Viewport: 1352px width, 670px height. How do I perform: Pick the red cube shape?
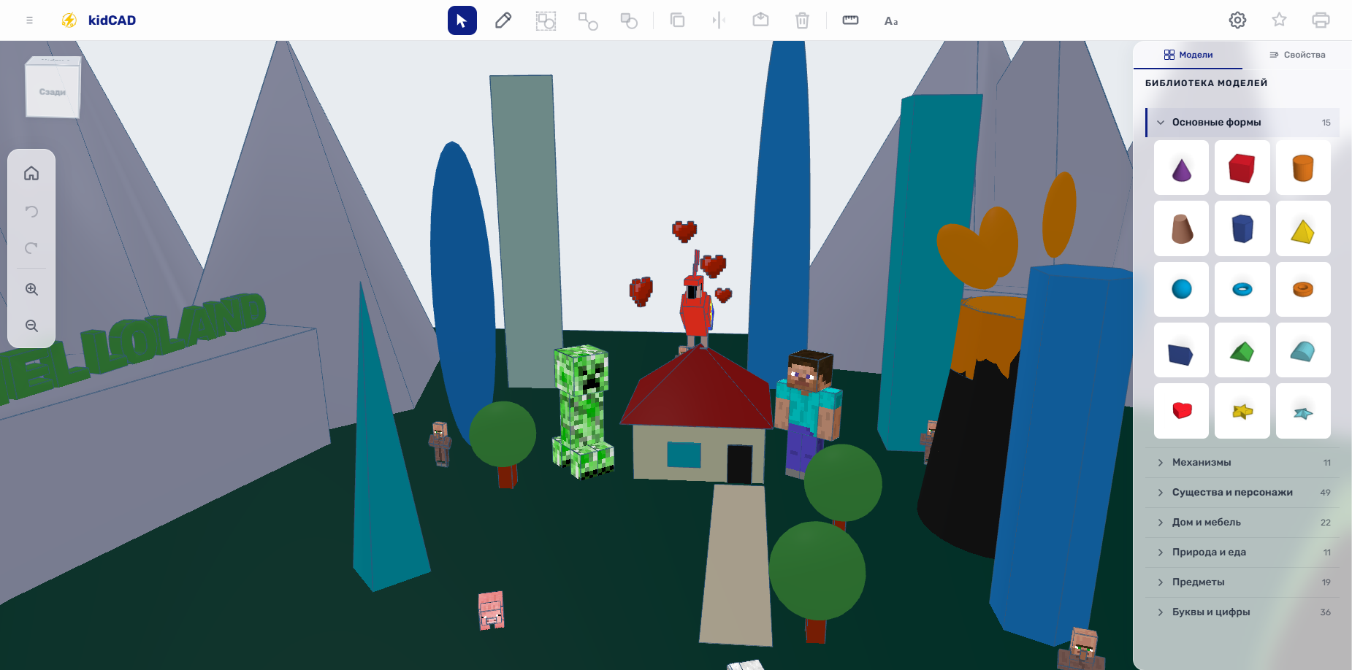point(1242,168)
